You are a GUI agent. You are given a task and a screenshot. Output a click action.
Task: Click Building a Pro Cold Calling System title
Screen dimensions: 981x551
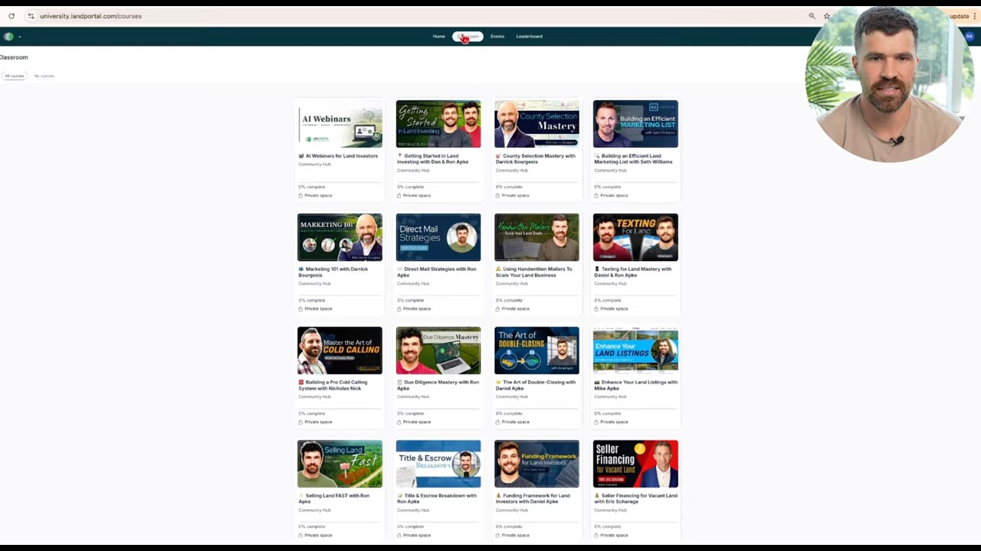coord(334,385)
